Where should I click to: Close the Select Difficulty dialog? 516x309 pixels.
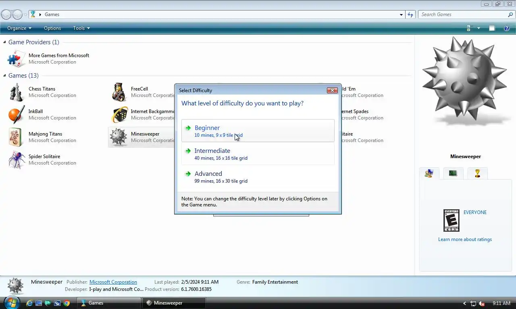[332, 90]
